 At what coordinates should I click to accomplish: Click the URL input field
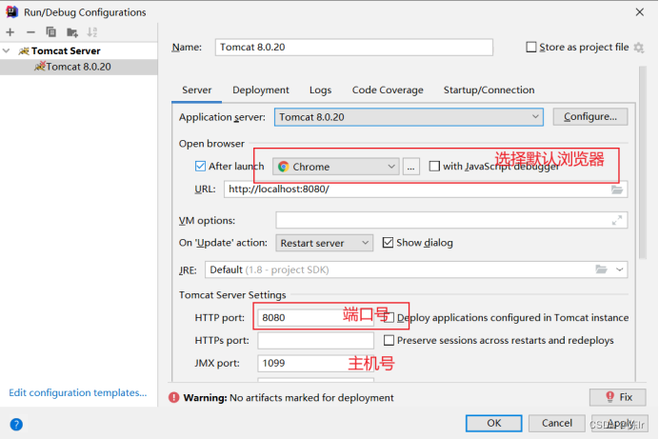click(x=426, y=190)
